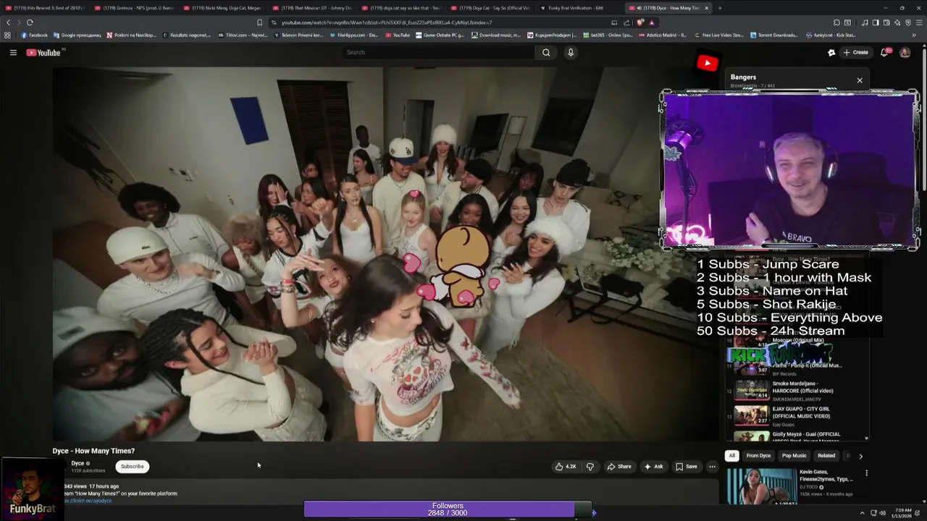Switch to the Hits Rewind browser tab
The height and width of the screenshot is (521, 927).
pos(45,8)
